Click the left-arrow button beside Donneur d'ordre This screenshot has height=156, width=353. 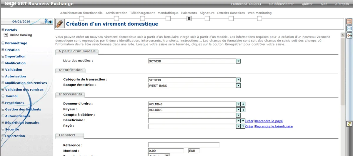coord(243,104)
